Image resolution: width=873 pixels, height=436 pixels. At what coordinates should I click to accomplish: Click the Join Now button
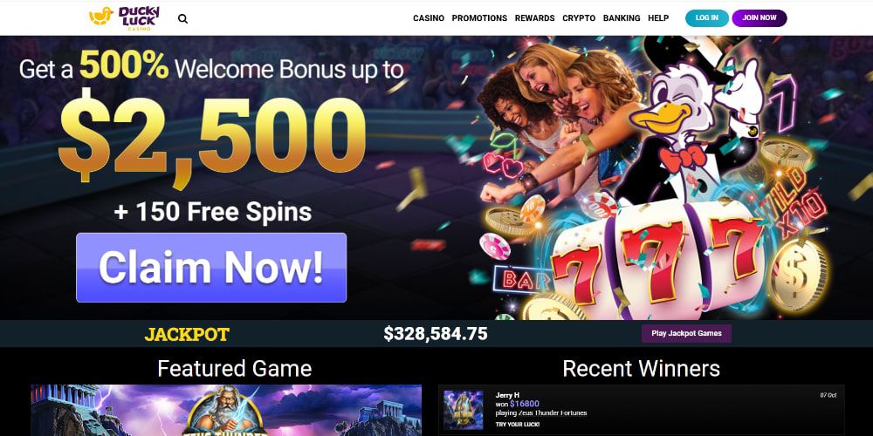pyautogui.click(x=760, y=17)
